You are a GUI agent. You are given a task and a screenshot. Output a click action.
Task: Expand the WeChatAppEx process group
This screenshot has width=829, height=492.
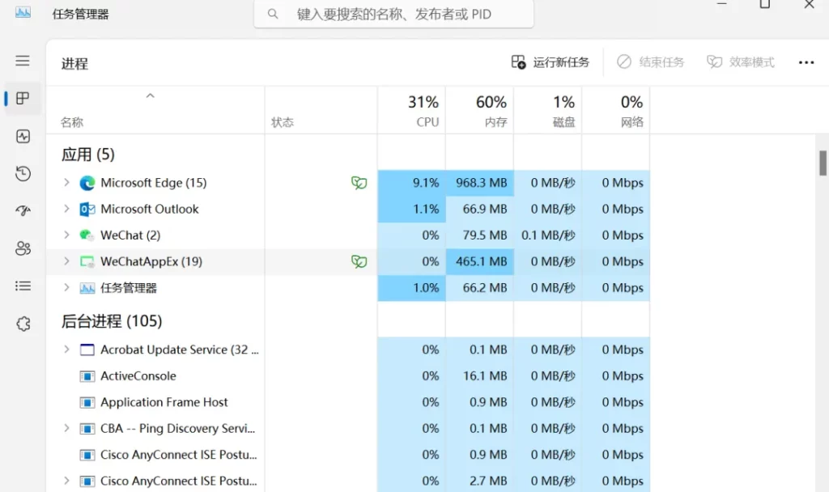pos(67,261)
